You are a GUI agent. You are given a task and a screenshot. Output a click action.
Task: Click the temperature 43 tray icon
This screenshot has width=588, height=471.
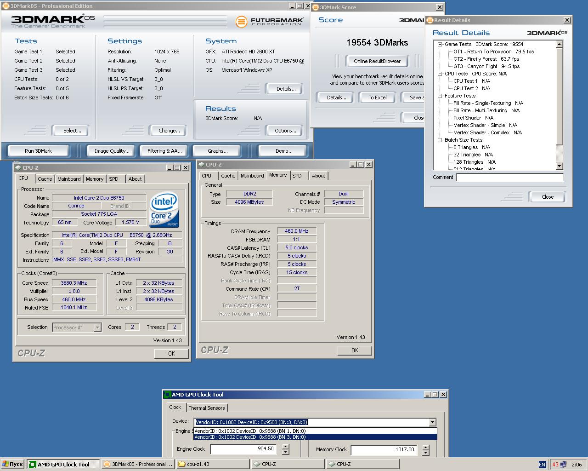pyautogui.click(x=555, y=465)
